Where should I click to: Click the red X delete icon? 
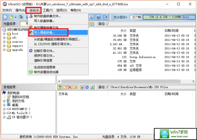click(x=70, y=87)
